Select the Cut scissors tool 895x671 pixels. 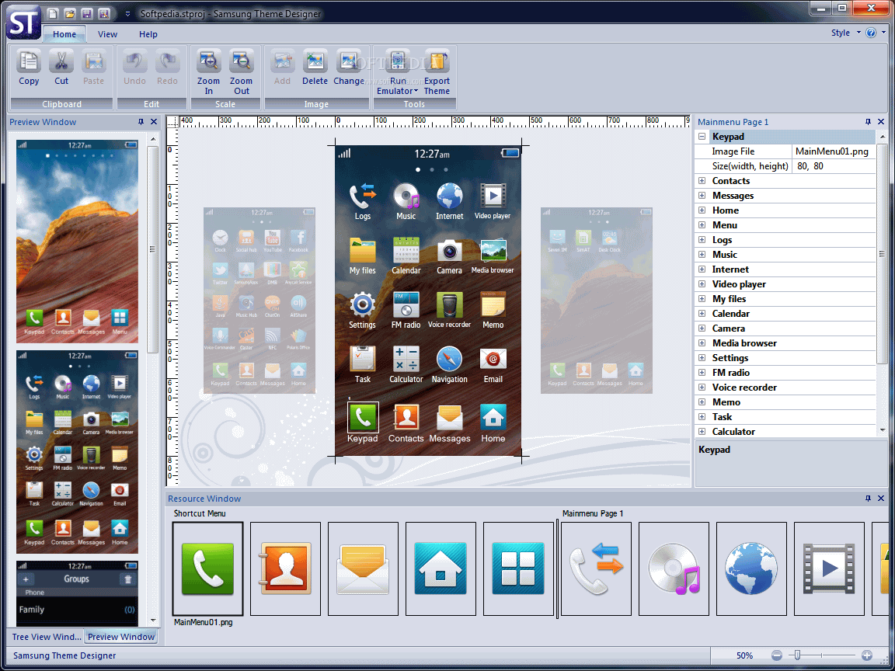(61, 68)
